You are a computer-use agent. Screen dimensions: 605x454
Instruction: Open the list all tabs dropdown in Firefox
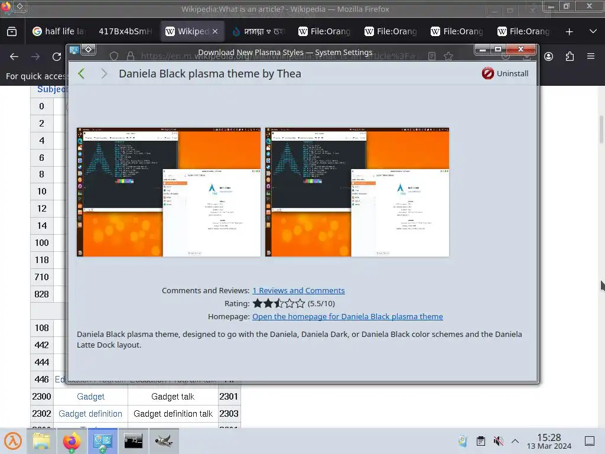[593, 31]
